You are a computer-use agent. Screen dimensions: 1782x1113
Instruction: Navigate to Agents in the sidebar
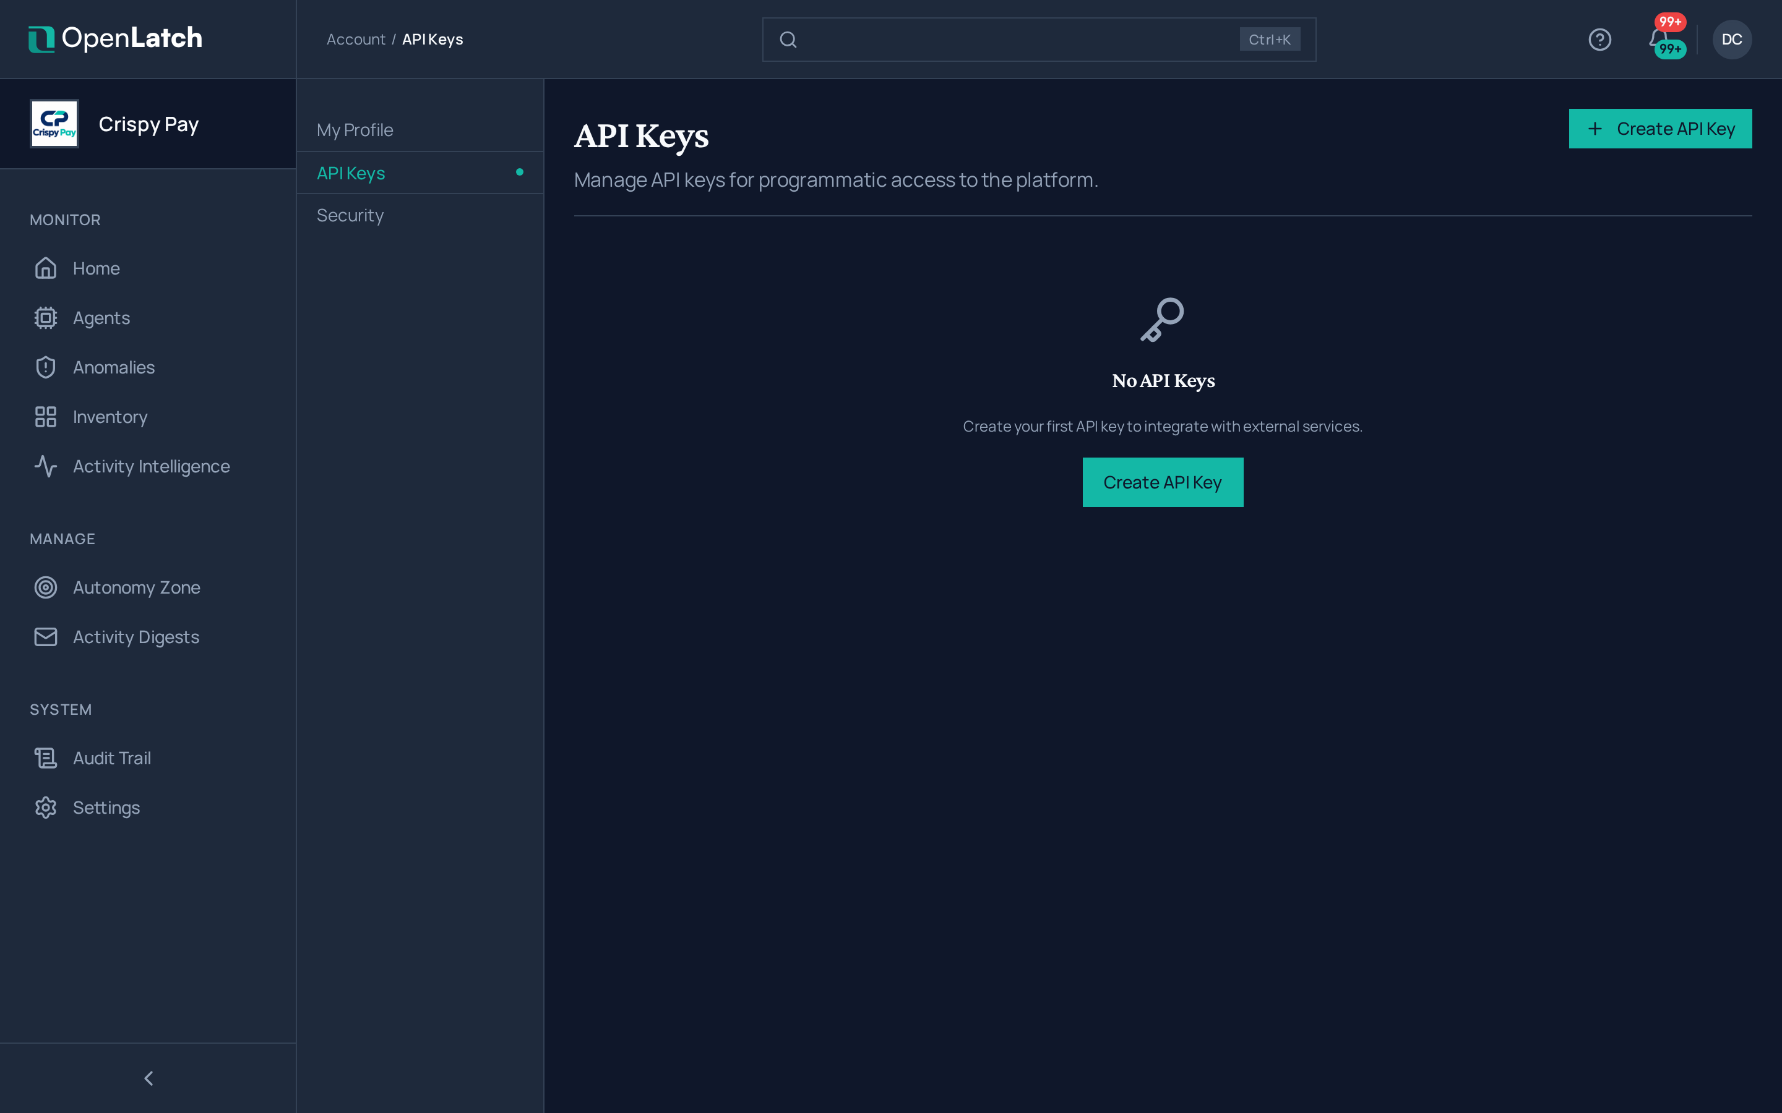pos(101,317)
